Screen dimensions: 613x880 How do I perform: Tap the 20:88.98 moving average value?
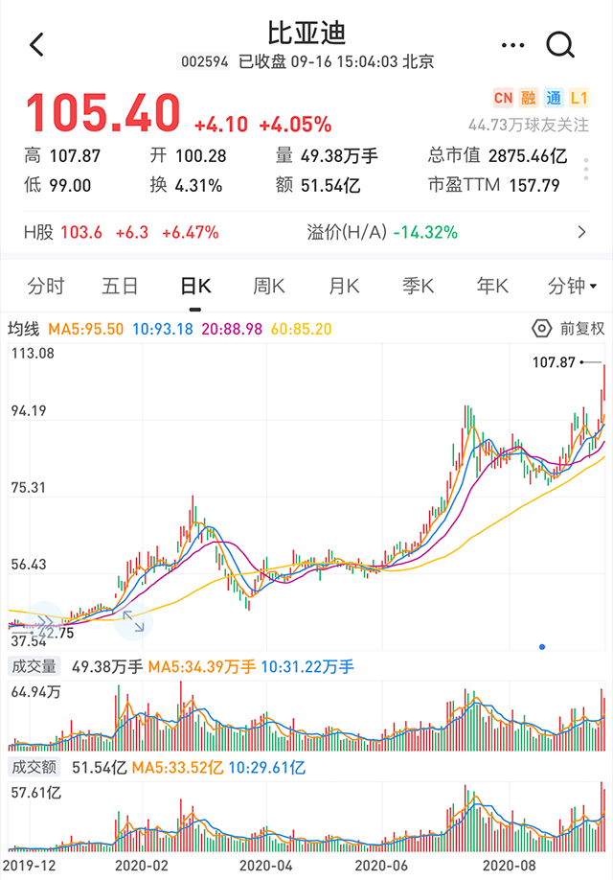click(232, 329)
